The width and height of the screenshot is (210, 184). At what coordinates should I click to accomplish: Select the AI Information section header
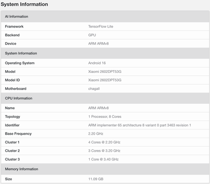click(x=105, y=17)
